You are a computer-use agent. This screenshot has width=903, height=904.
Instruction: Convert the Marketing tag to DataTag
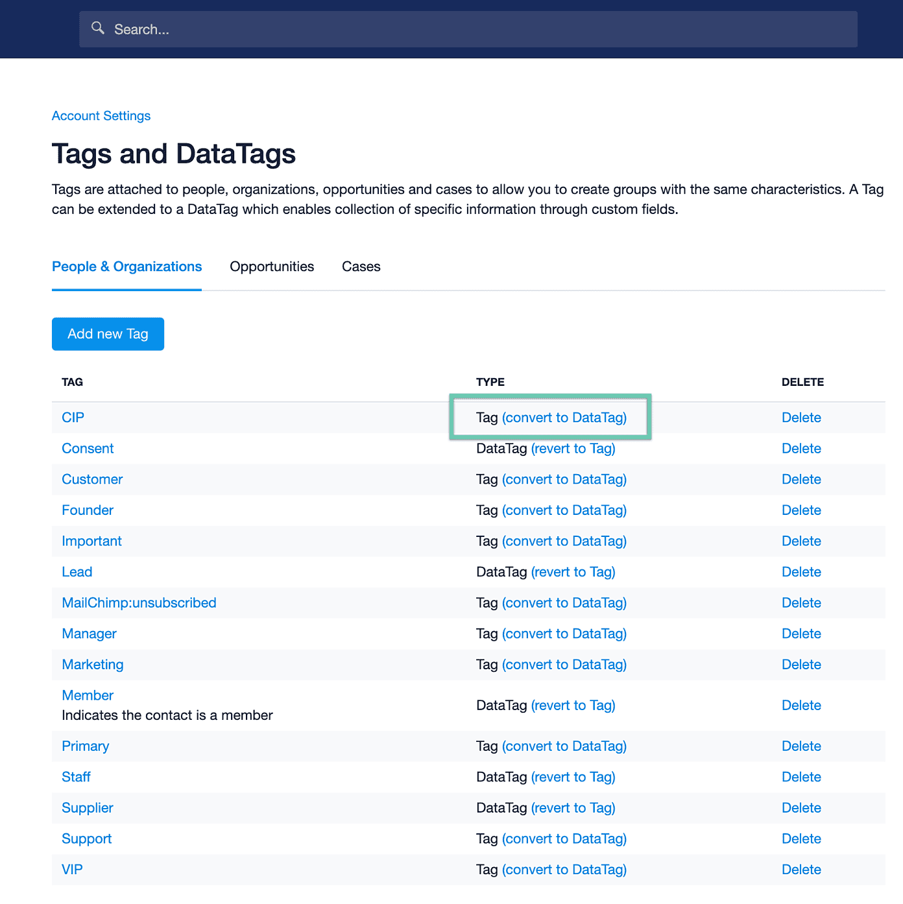[564, 665]
